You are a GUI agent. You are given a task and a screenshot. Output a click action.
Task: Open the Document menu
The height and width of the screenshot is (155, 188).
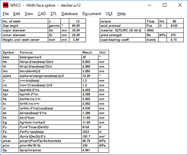pyautogui.click(x=92, y=14)
